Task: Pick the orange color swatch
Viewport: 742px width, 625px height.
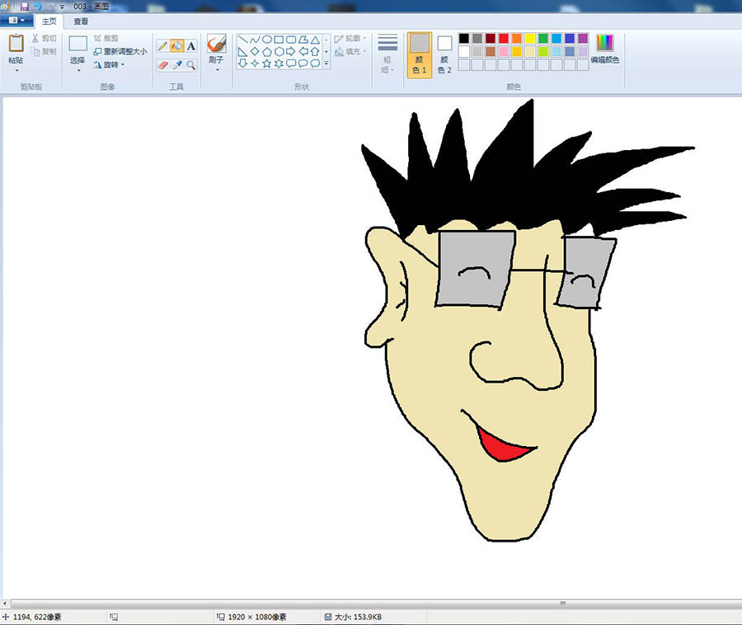Action: click(517, 38)
